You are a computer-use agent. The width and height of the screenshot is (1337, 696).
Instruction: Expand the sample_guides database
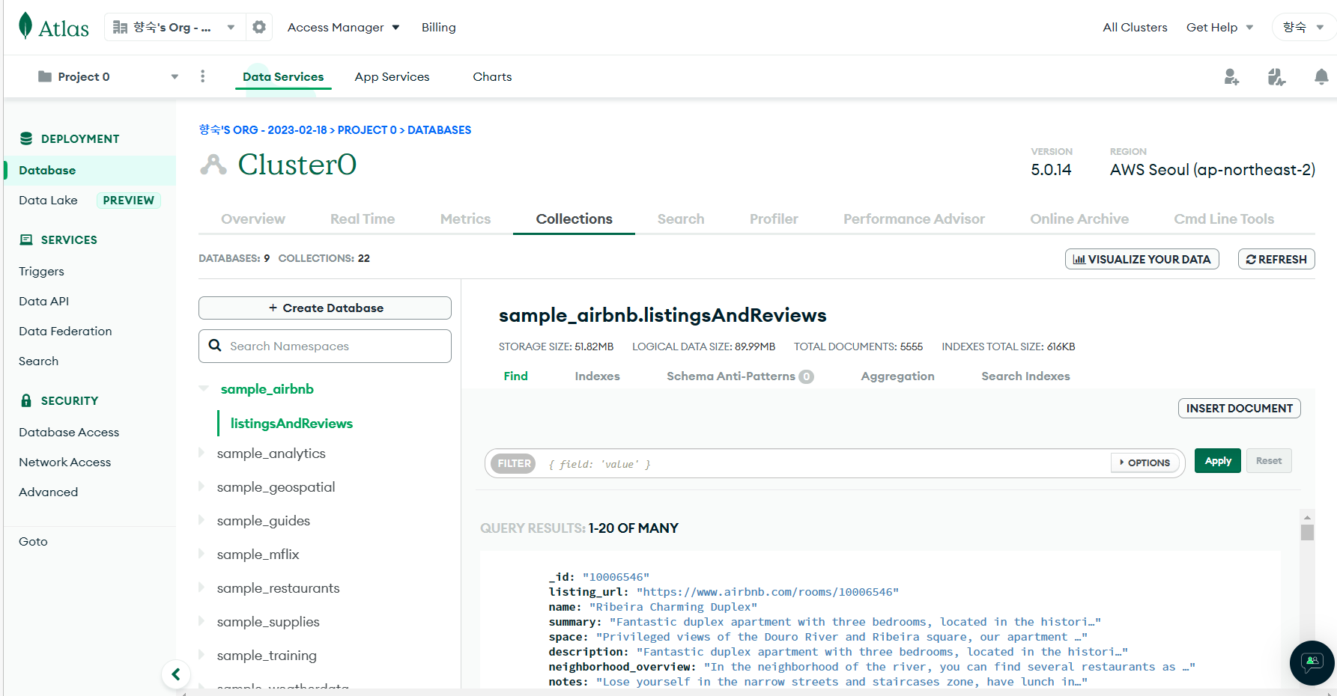pos(201,520)
